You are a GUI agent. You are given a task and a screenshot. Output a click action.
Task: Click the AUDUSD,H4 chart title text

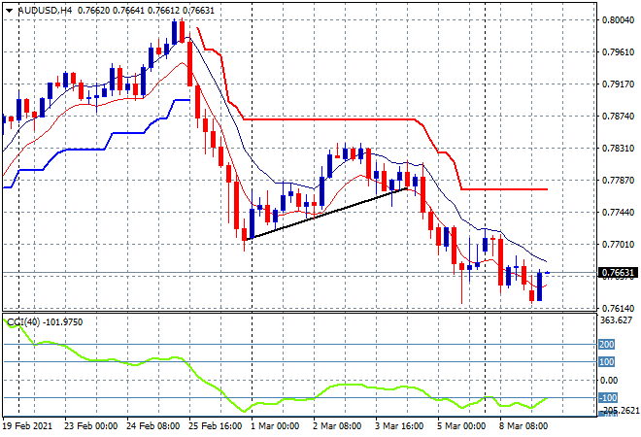(45, 11)
